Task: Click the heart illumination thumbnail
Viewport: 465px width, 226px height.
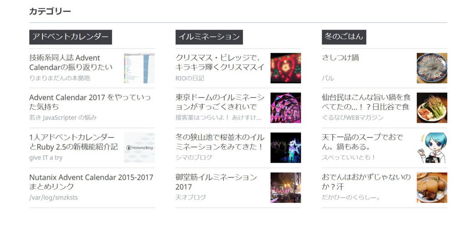Action: [286, 68]
